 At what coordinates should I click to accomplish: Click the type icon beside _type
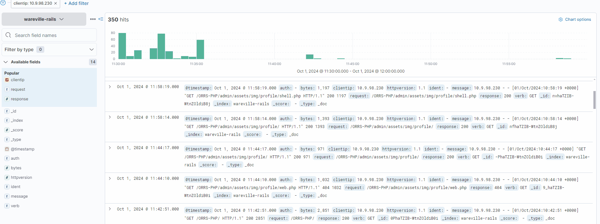click(7, 140)
